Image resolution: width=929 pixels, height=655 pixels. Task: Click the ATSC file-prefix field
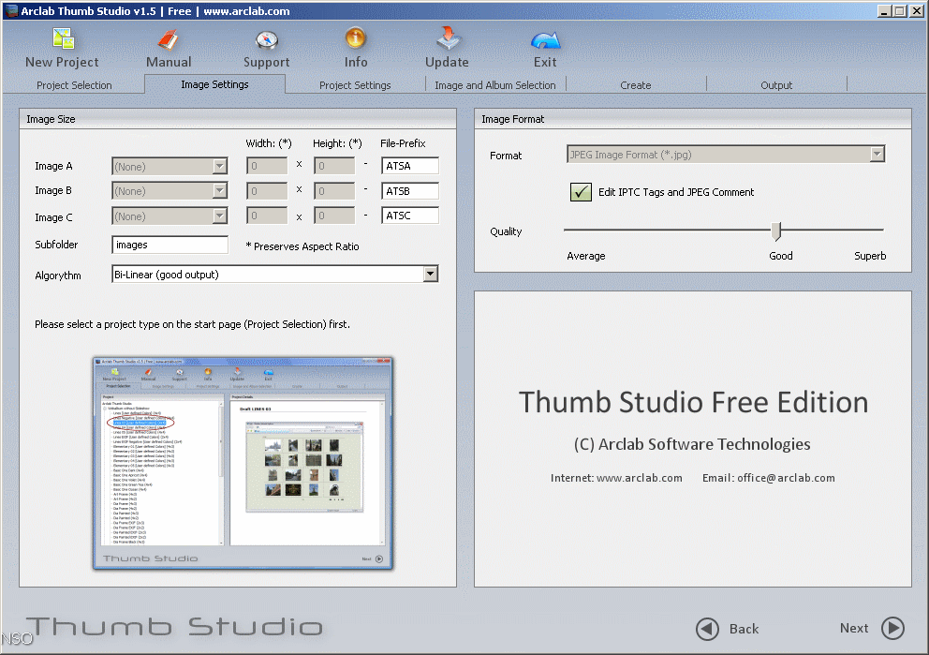click(x=410, y=216)
